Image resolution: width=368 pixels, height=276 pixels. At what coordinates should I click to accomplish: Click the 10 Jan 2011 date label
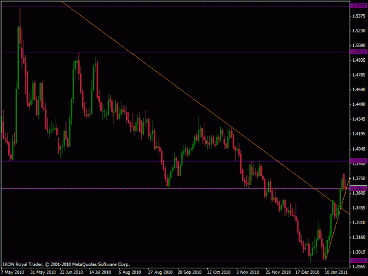point(336,272)
